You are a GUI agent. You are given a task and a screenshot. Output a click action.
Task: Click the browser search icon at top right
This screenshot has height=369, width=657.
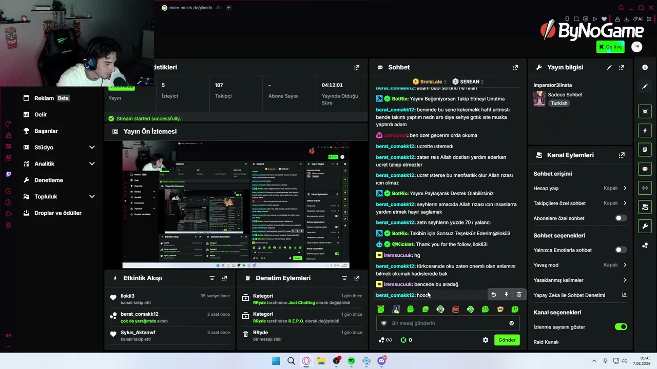tap(621, 8)
